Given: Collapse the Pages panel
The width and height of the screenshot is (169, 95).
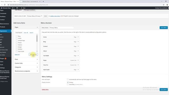Looking at the screenshot, I should click(x=37, y=27).
